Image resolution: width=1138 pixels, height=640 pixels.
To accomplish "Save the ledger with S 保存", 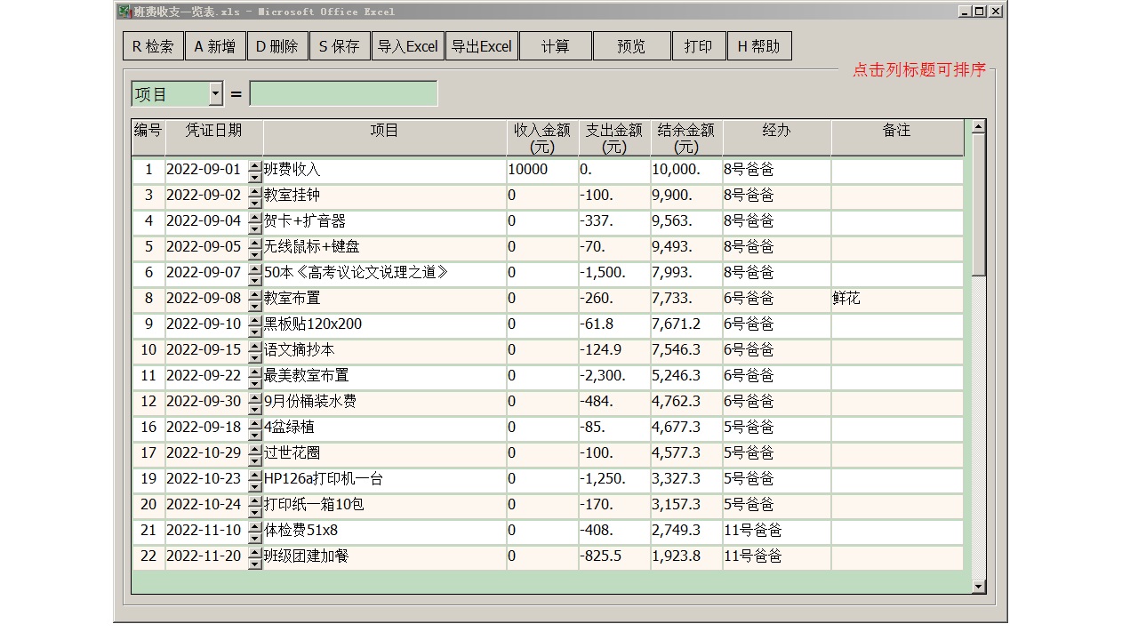I will pyautogui.click(x=339, y=45).
